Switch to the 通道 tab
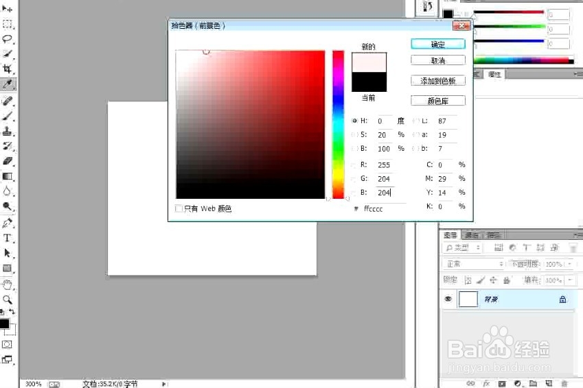Image resolution: width=583 pixels, height=388 pixels. [472, 235]
